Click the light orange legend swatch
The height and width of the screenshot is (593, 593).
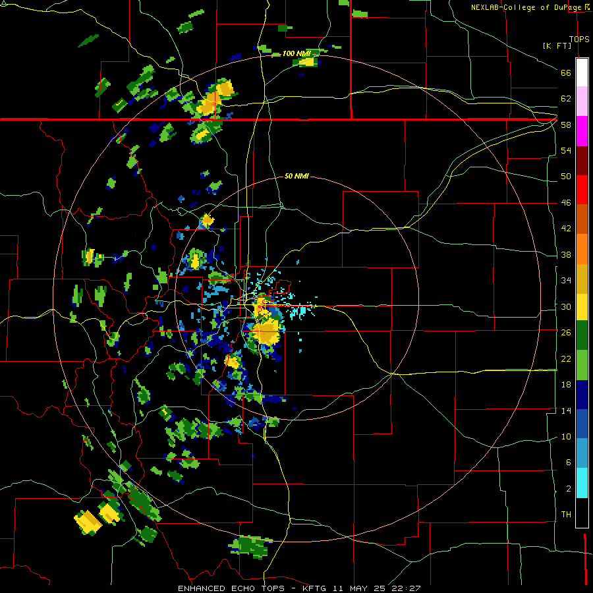(582, 249)
